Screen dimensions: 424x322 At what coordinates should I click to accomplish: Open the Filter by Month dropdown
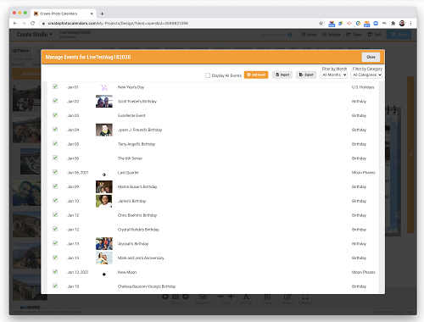click(333, 75)
